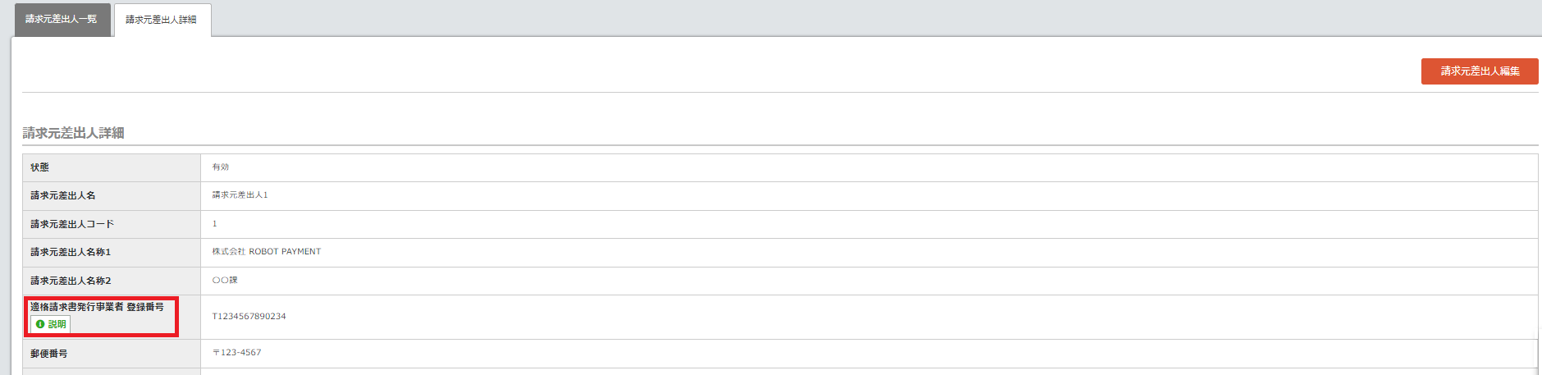Select the ○○課 value text
Screen dimensions: 1542x375
click(225, 281)
